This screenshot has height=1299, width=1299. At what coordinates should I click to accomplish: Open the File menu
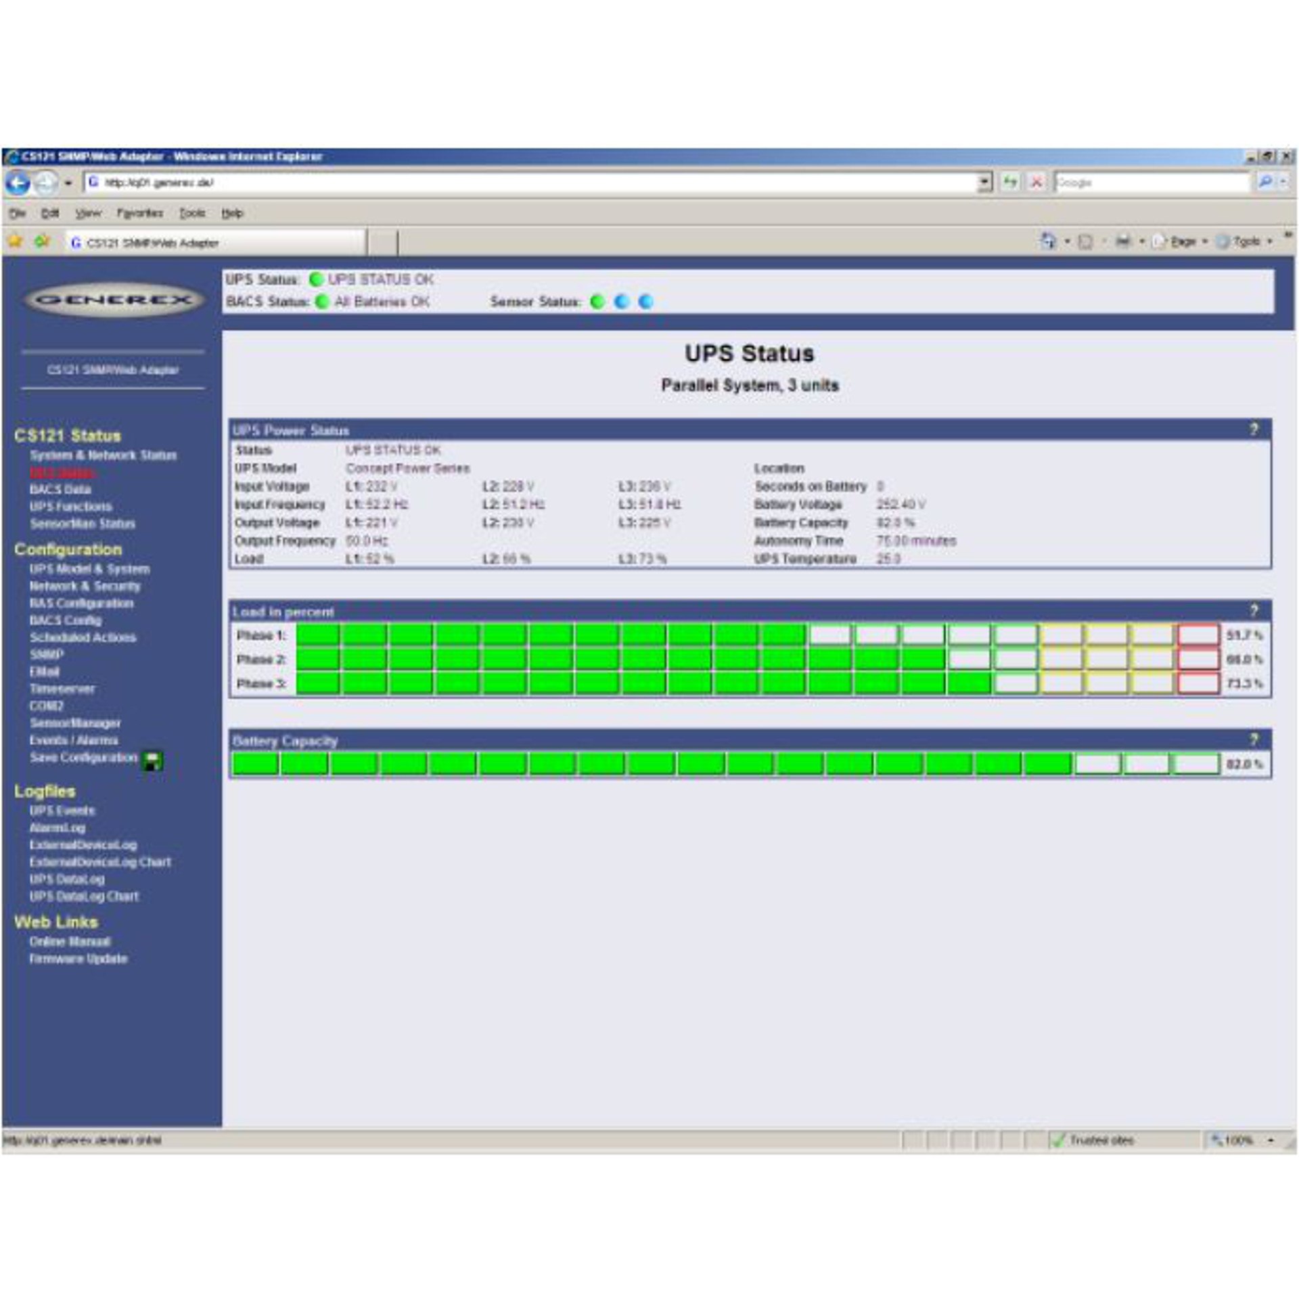coord(17,213)
